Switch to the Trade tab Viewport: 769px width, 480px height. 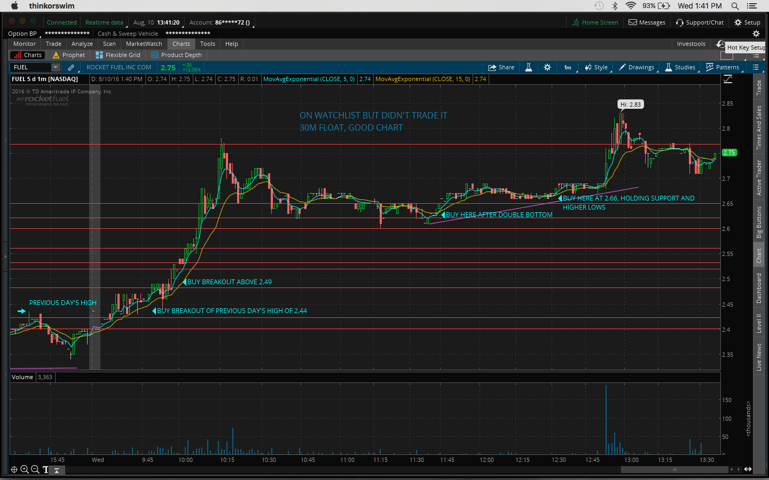click(53, 44)
